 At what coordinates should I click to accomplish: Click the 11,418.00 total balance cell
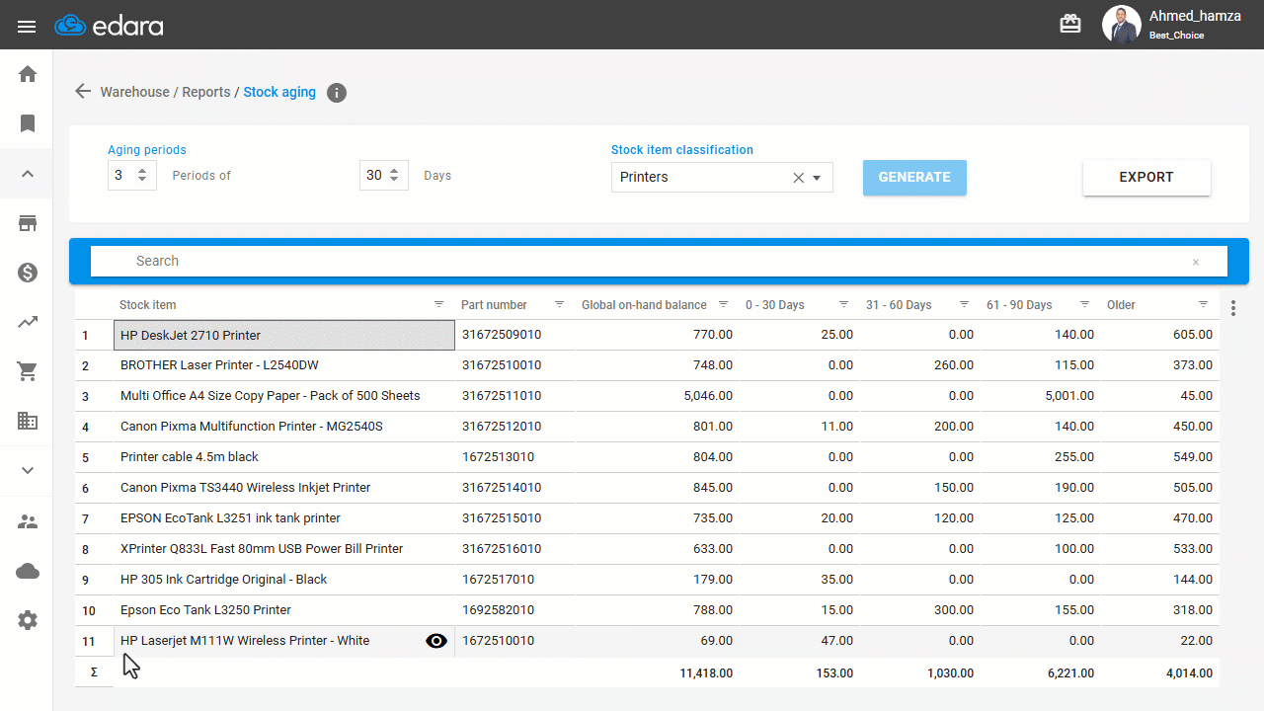coord(658,672)
